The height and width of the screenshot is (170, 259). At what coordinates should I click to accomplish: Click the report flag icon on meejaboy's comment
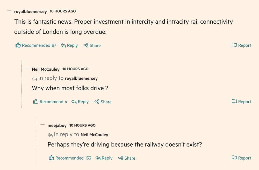(x=234, y=158)
